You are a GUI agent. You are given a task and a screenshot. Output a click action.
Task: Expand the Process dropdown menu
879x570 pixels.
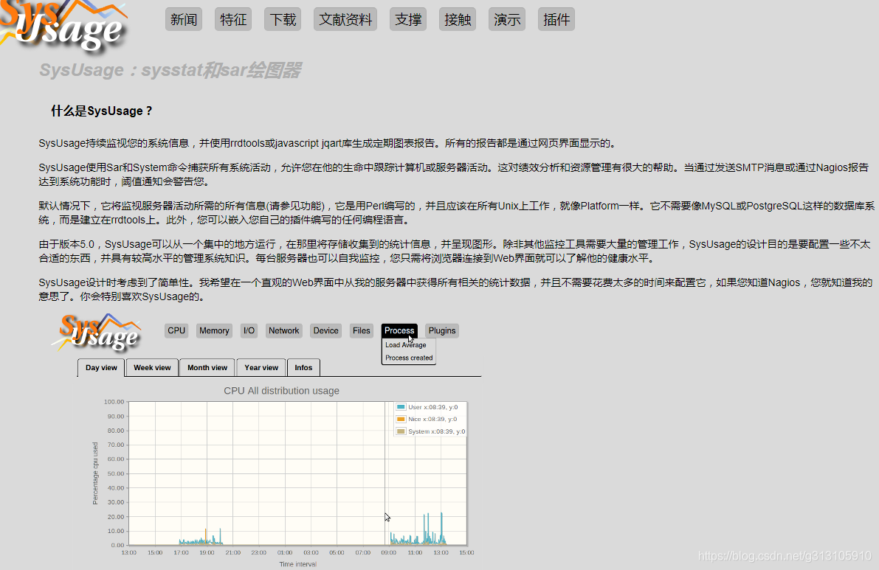click(x=399, y=331)
